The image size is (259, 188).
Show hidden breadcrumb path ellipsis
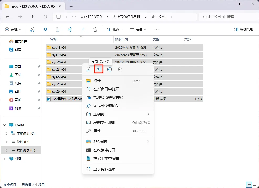point(74,16)
